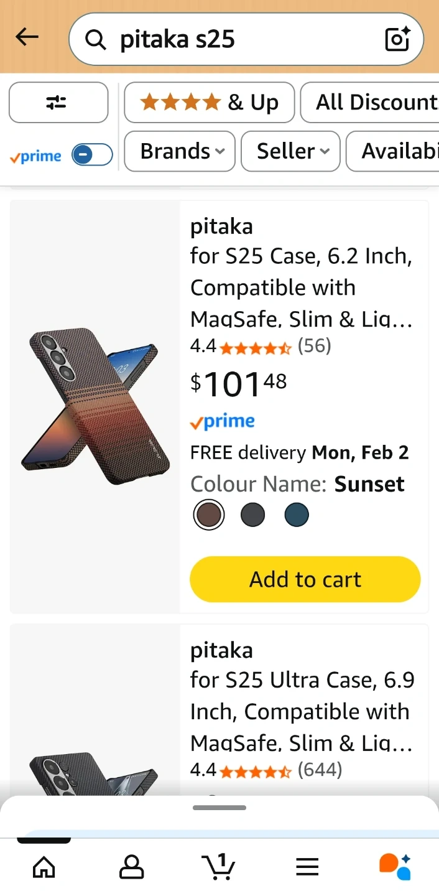Choose the dark grey colour swatch
Viewport: 439px width, 896px height.
(x=252, y=515)
